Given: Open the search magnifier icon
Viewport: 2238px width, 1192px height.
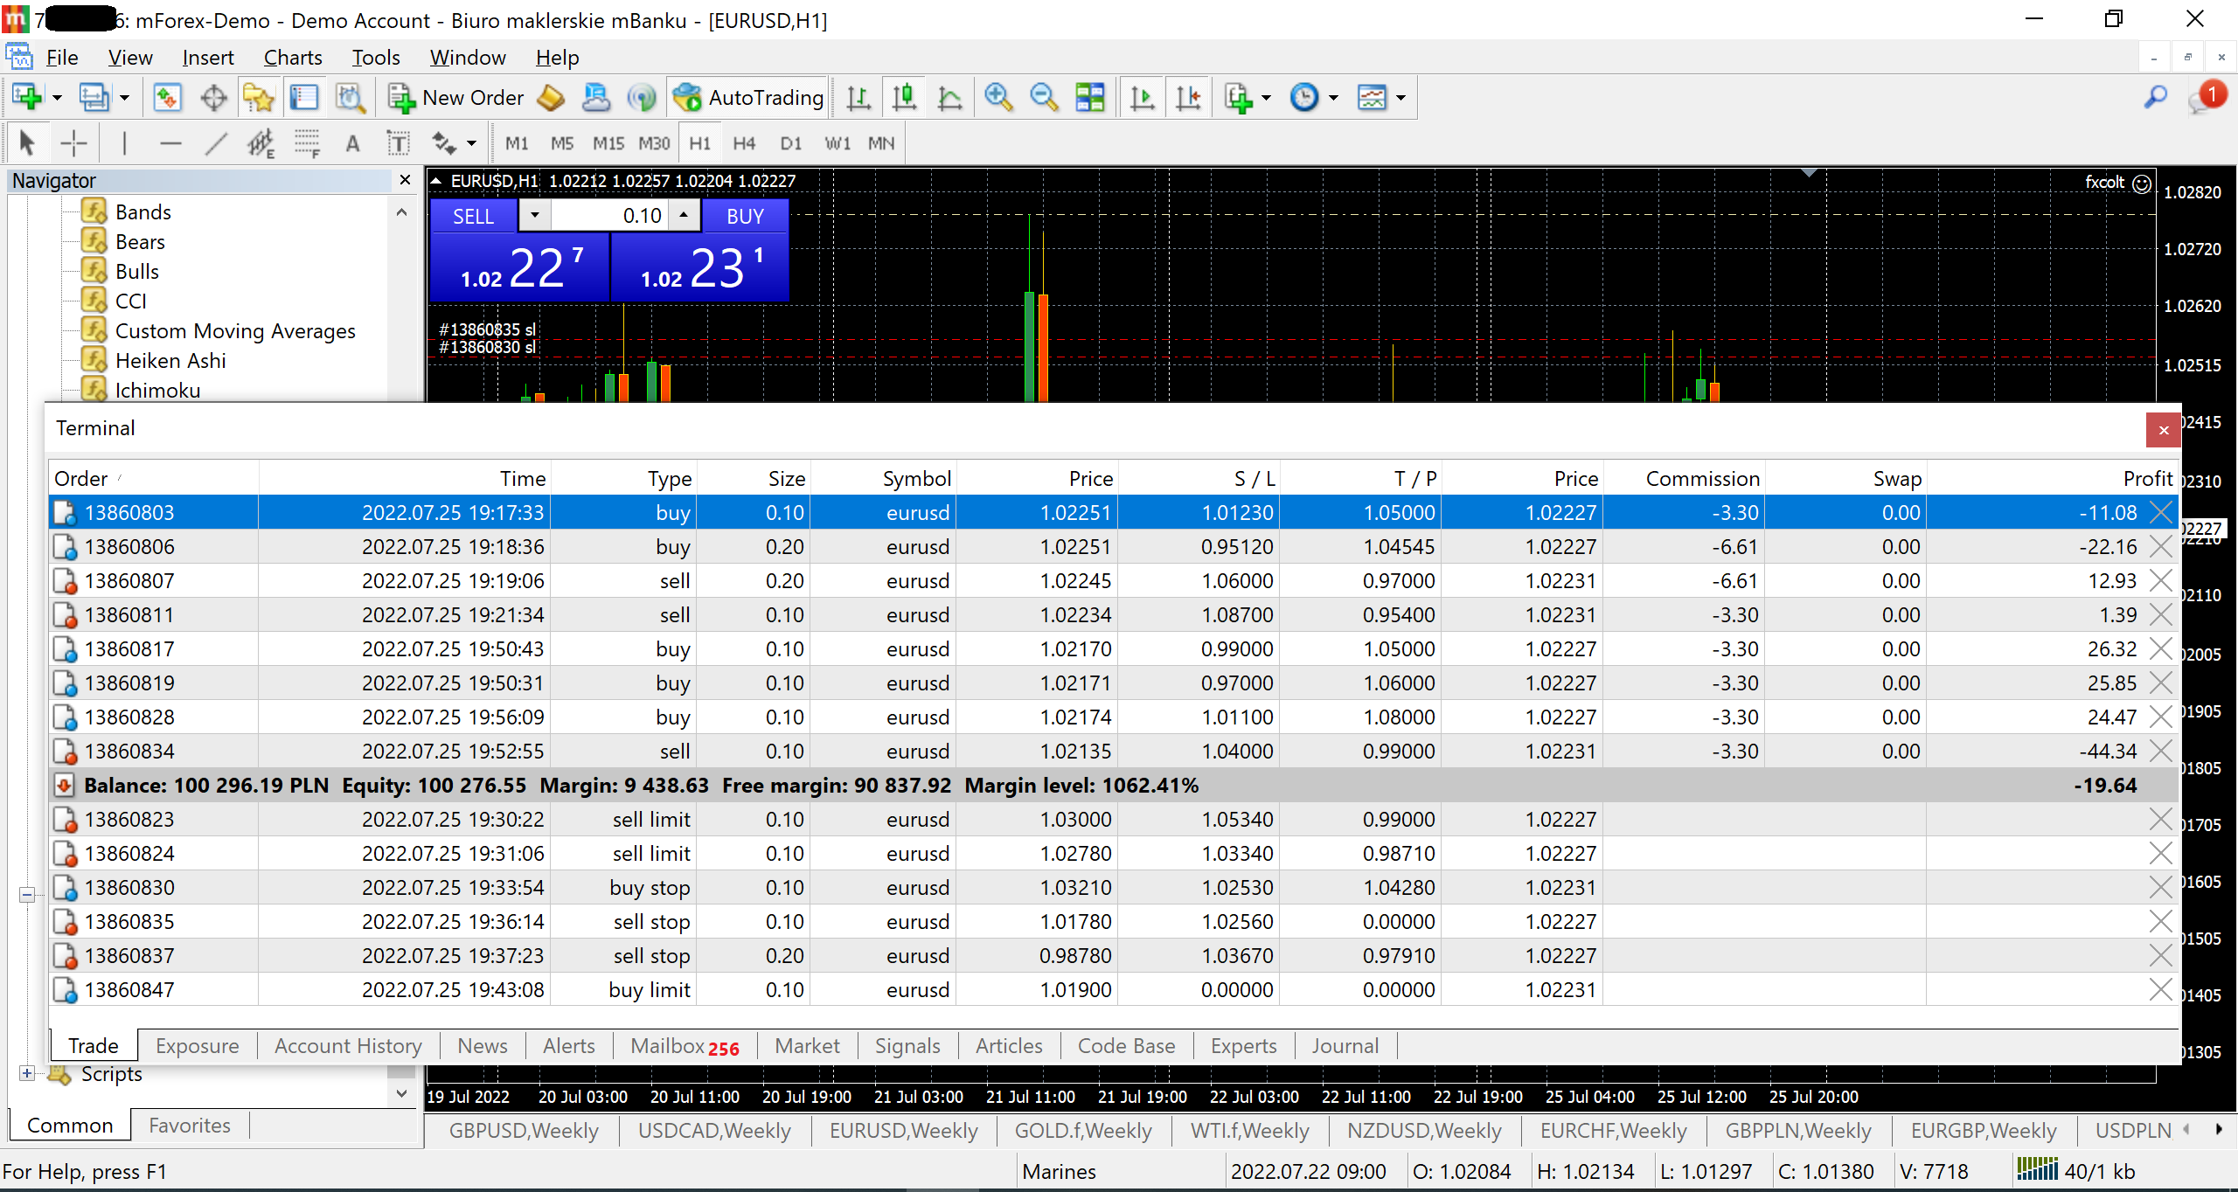Looking at the screenshot, I should 2156,98.
